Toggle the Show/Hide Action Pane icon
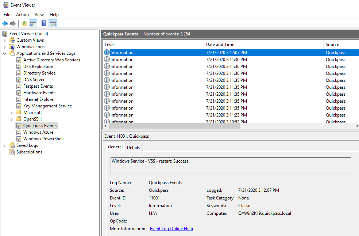The width and height of the screenshot is (359, 236). click(53, 23)
